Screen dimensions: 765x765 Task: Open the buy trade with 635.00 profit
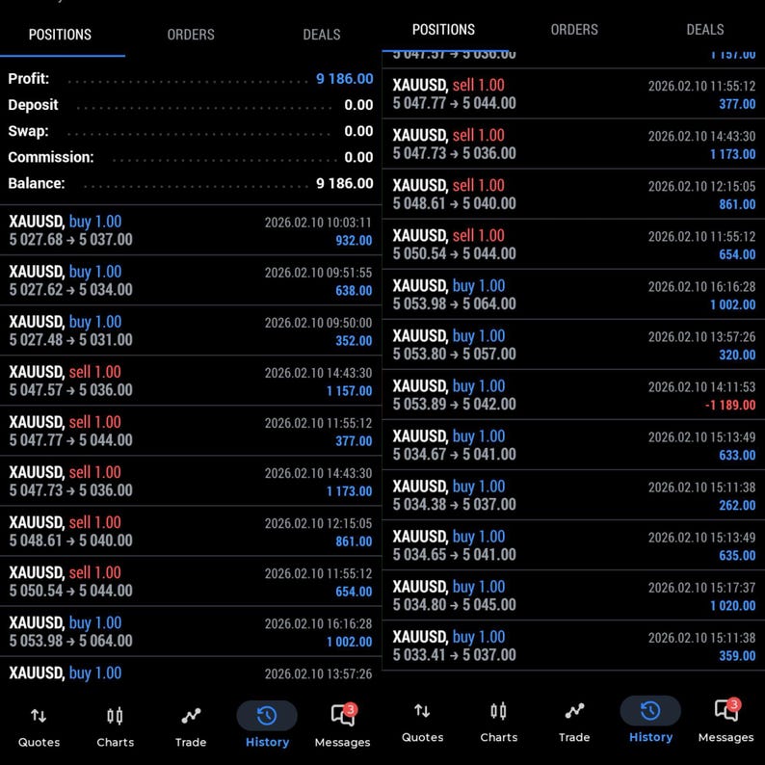click(x=574, y=545)
